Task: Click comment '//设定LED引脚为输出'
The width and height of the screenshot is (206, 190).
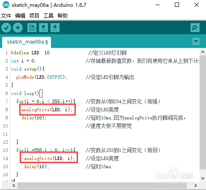Action: 110,77
